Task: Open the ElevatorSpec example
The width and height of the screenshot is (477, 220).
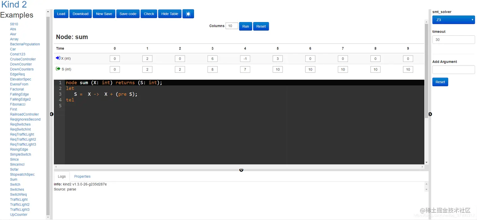Action: (21, 79)
